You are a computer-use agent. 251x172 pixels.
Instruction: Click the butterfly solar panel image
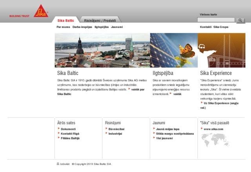pyautogui.click(x=174, y=50)
